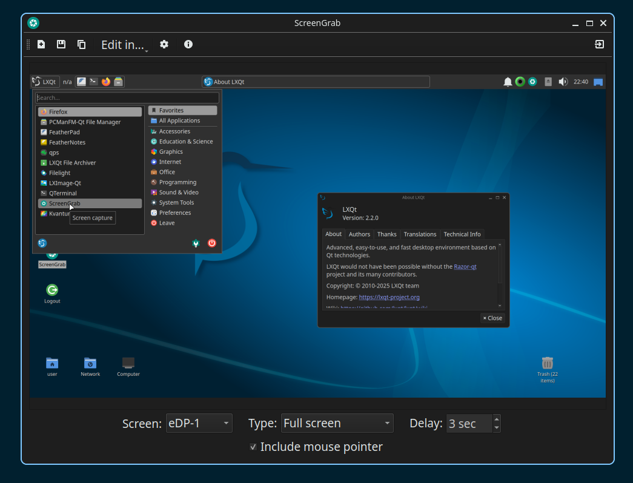Viewport: 633px width, 483px height.
Task: Toggle Include mouse pointer checkbox
Action: click(x=253, y=447)
